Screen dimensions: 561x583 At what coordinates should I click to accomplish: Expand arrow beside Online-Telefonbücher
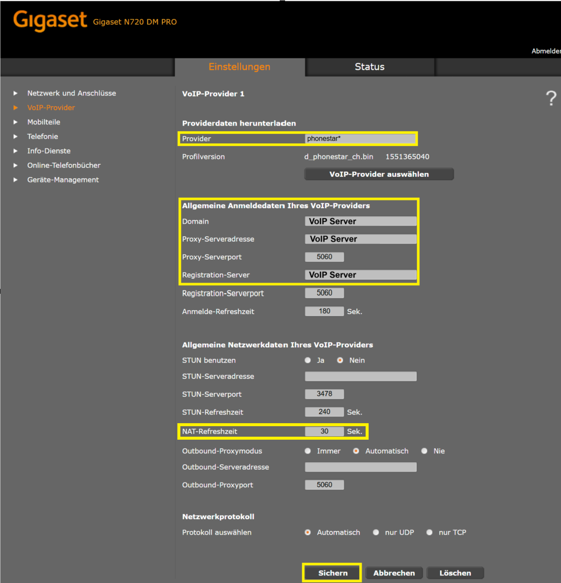coord(15,165)
